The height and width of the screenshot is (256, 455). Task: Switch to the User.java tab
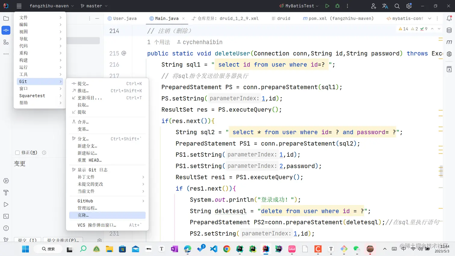click(122, 18)
